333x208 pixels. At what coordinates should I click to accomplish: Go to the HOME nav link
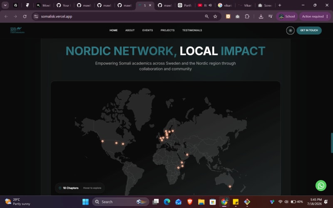(113, 30)
